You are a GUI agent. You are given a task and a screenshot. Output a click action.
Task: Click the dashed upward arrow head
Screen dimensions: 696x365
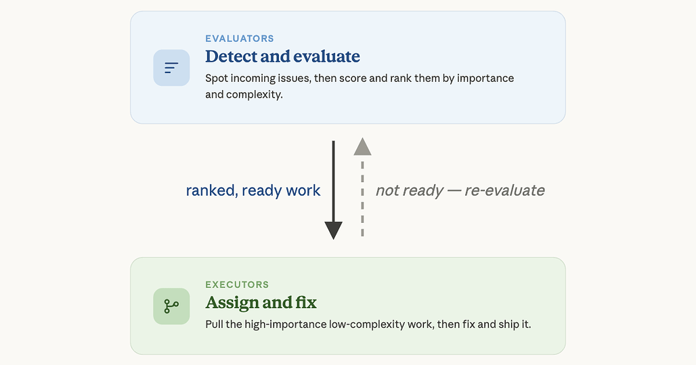point(362,146)
